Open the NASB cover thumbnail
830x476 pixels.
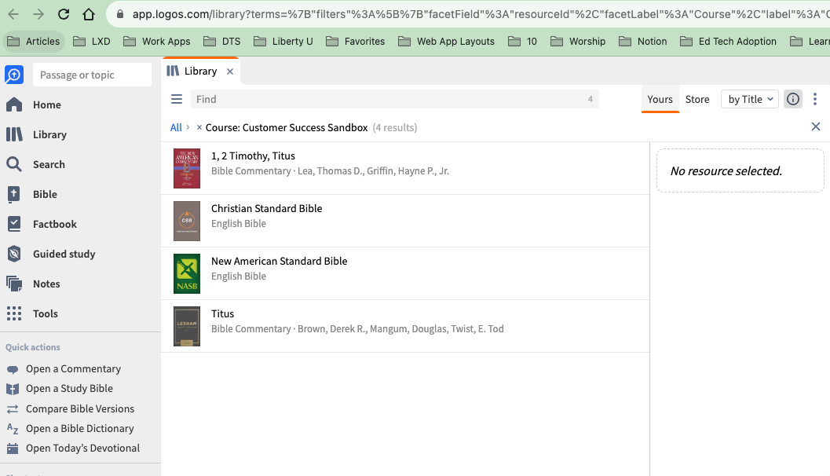187,274
